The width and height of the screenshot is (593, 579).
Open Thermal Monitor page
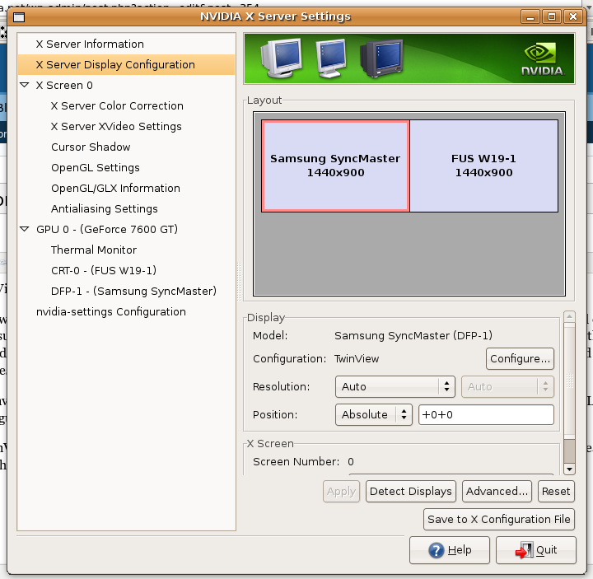coord(94,250)
